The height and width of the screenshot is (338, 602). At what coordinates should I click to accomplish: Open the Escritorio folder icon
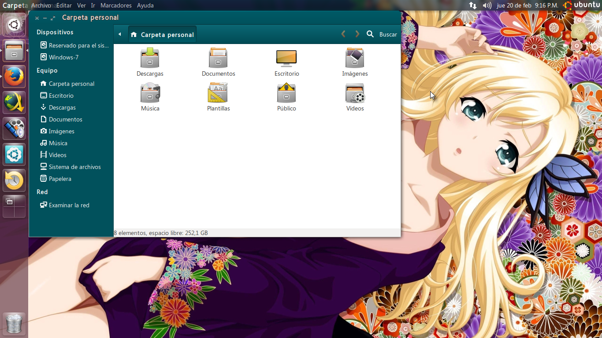point(286,58)
